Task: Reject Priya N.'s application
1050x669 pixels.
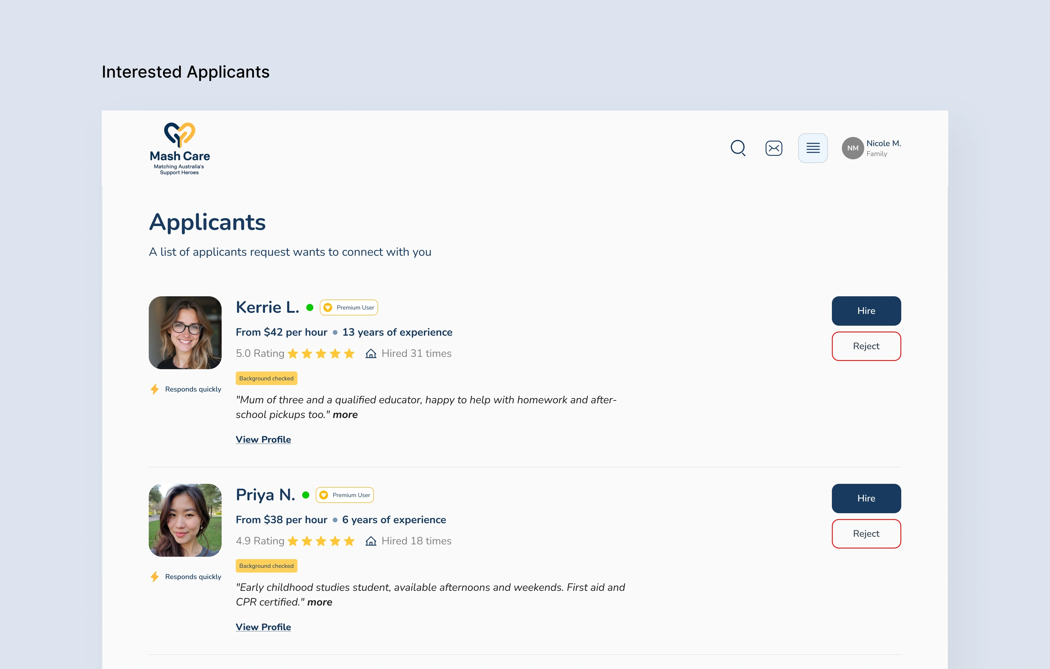Action: click(866, 534)
